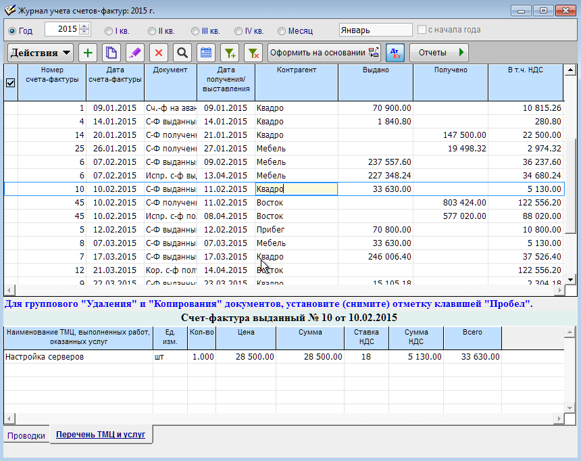Toggle the select-all checkbox in table header

pyautogui.click(x=11, y=82)
